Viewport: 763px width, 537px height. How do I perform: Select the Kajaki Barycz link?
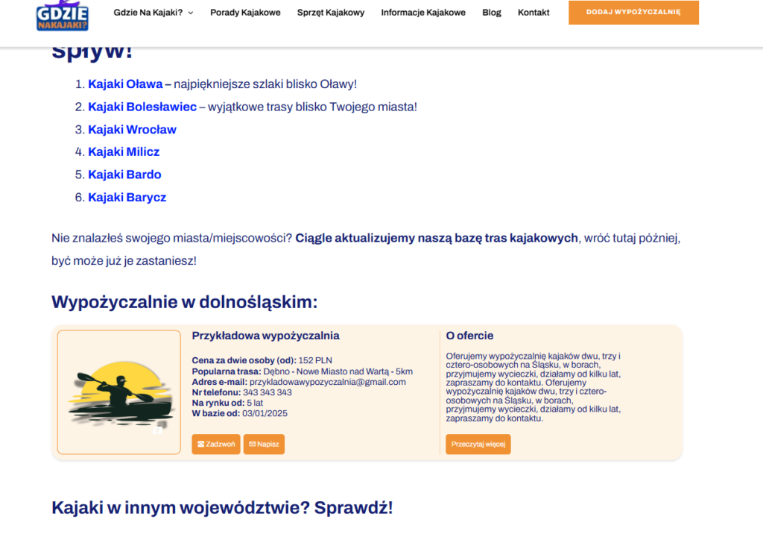coord(127,198)
